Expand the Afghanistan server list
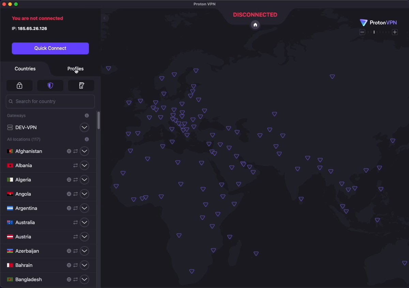This screenshot has width=409, height=288. 84,151
